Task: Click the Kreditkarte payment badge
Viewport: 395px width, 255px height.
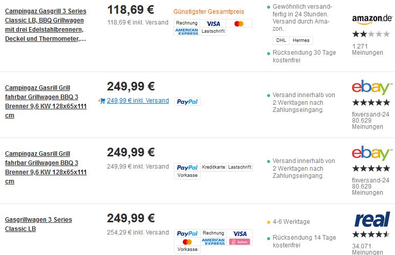Action: point(213,167)
